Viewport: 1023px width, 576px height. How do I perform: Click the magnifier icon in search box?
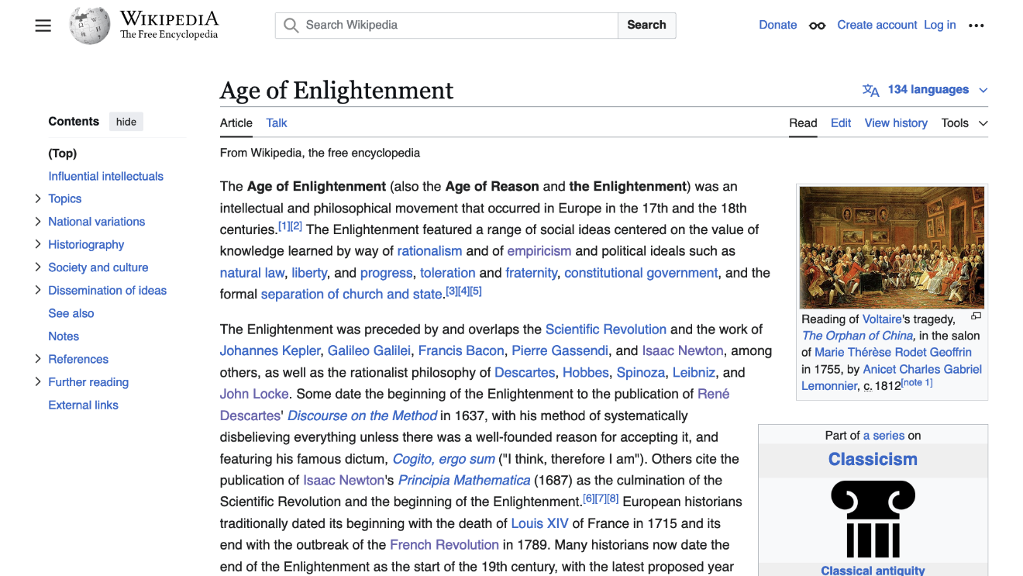point(291,26)
